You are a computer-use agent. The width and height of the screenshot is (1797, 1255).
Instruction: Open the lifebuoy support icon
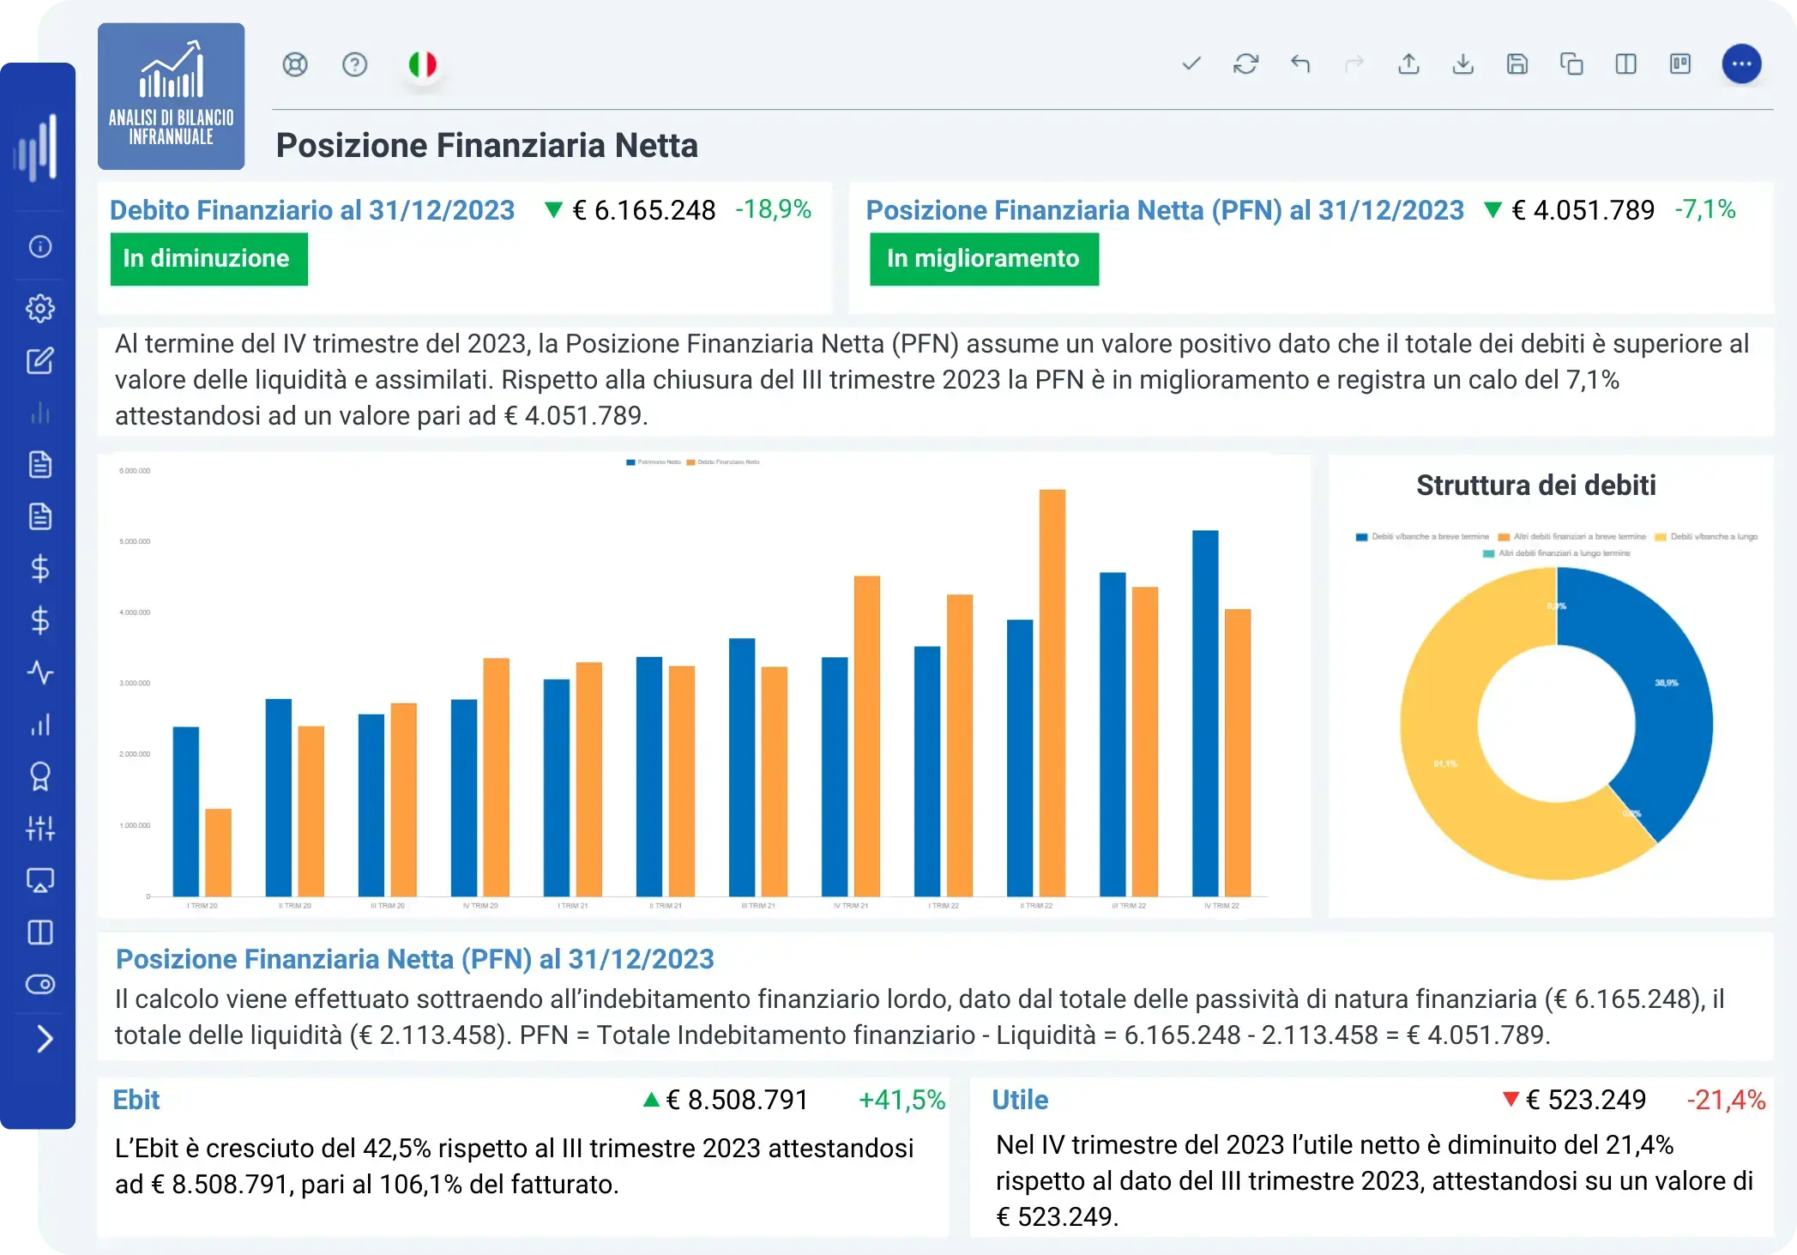(x=295, y=64)
